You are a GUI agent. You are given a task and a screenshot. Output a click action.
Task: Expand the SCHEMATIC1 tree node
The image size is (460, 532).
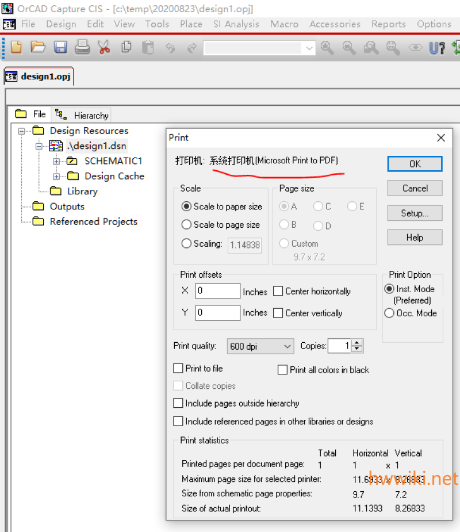click(x=56, y=162)
